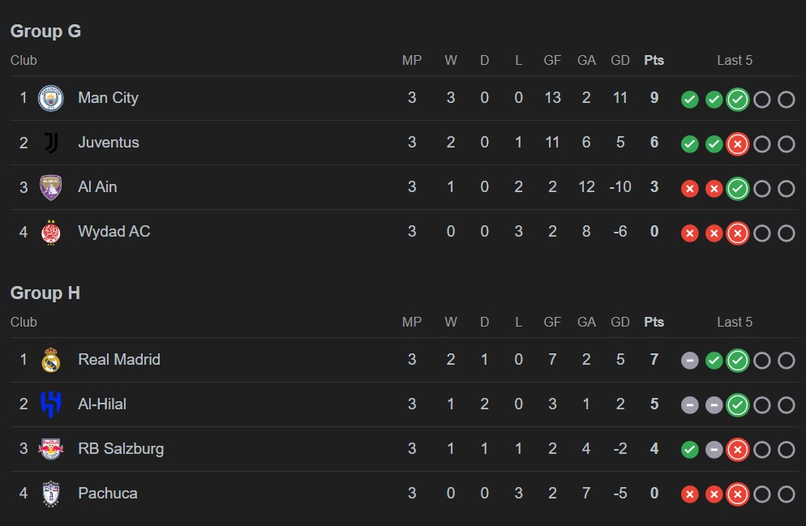Click the Pachuca club crest
Viewport: 806px width, 526px height.
point(51,494)
